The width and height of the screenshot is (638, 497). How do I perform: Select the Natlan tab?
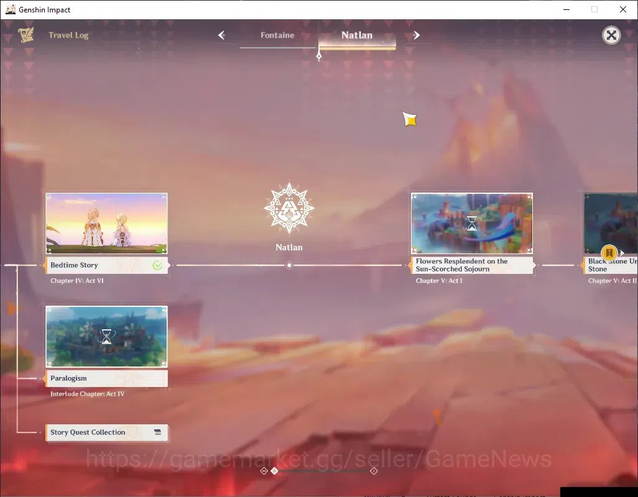tap(357, 35)
